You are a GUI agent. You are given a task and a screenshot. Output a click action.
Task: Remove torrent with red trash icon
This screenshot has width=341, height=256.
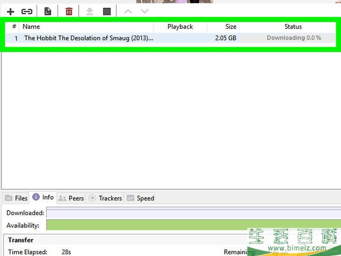click(x=69, y=11)
